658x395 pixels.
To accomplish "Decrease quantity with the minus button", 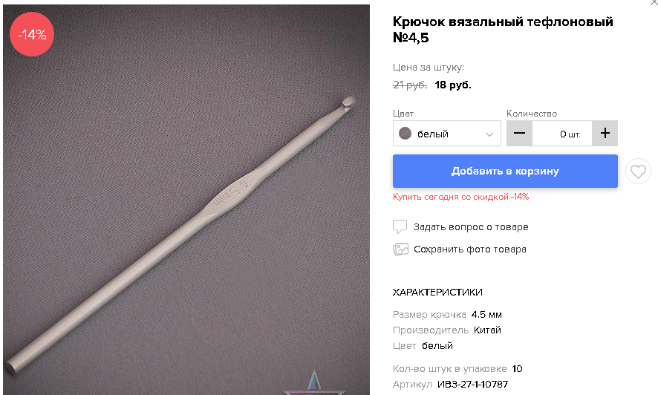I will [x=520, y=134].
